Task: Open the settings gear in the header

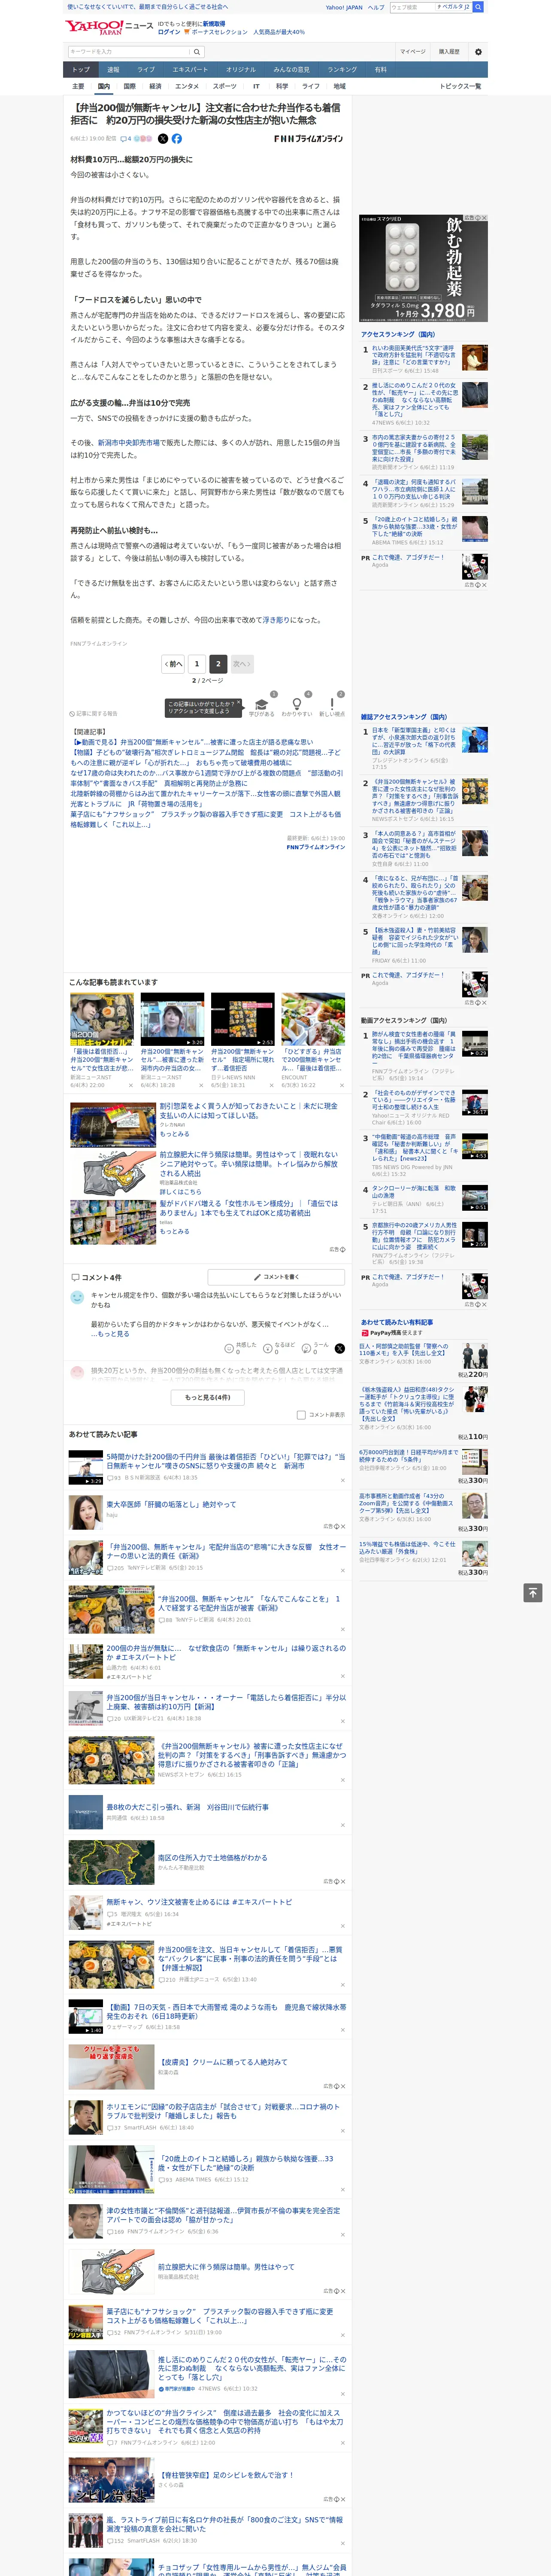Action: (x=478, y=51)
